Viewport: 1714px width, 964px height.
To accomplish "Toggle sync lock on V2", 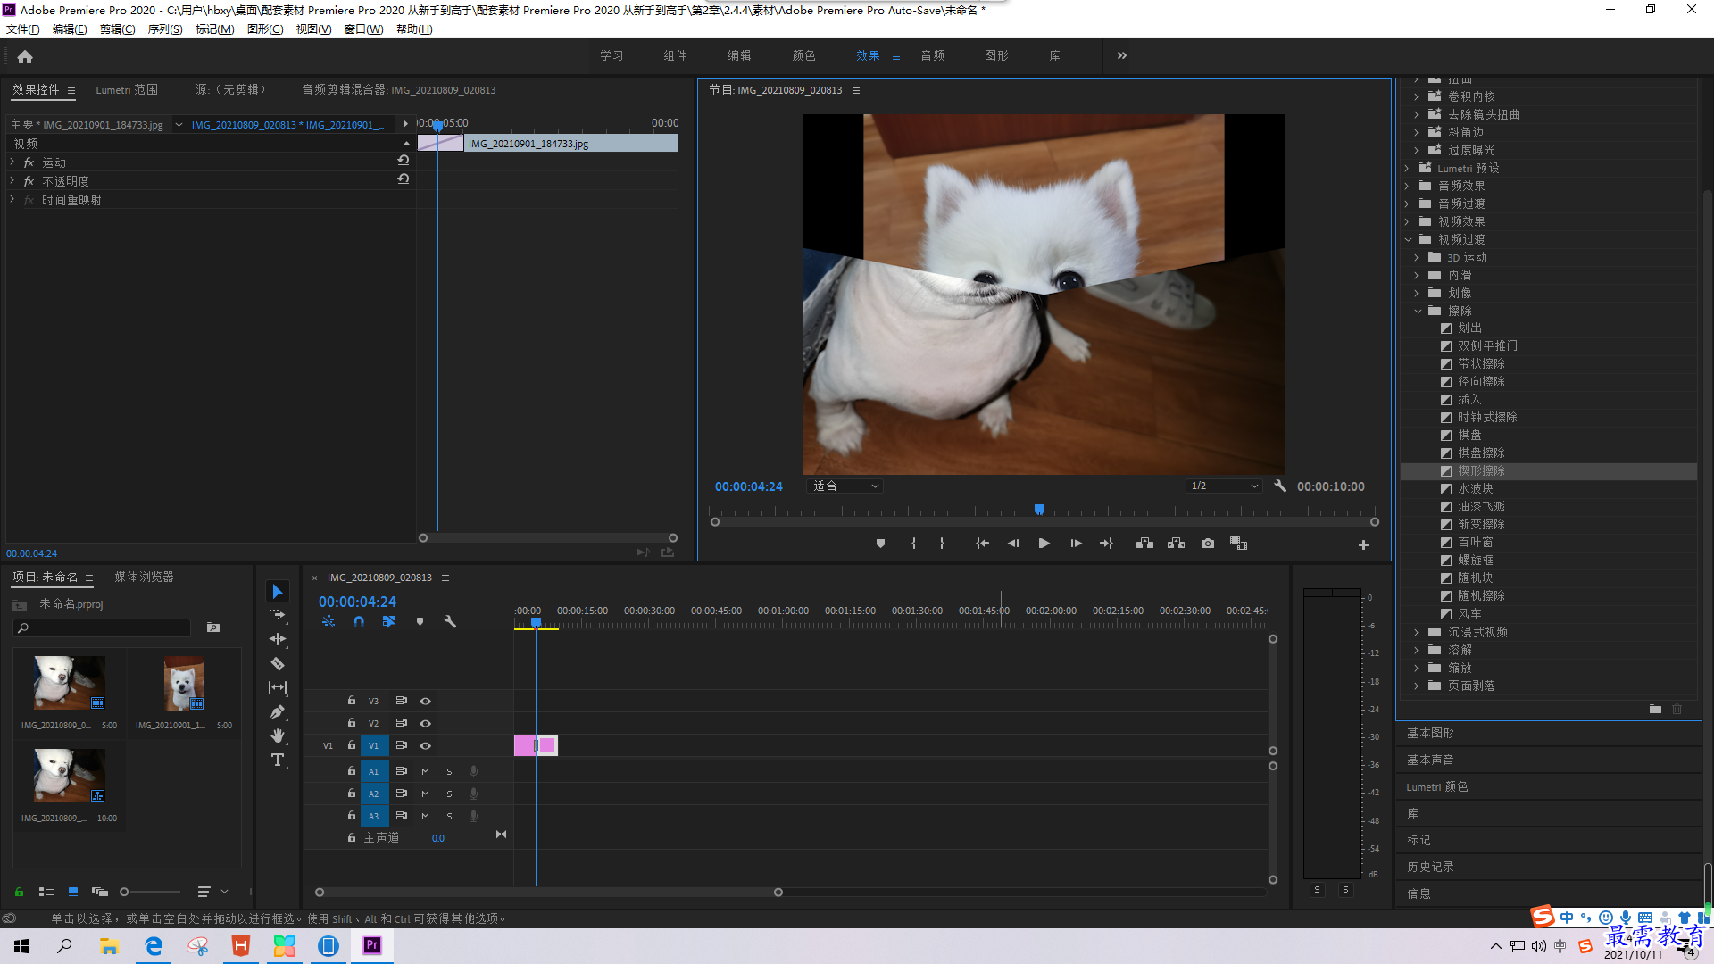I will point(402,723).
